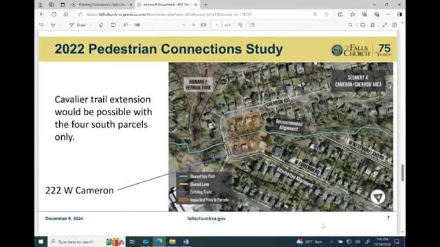This screenshot has height=247, width=440.
Task: Click the Shared Use Path legend entry
Action: 197,176
